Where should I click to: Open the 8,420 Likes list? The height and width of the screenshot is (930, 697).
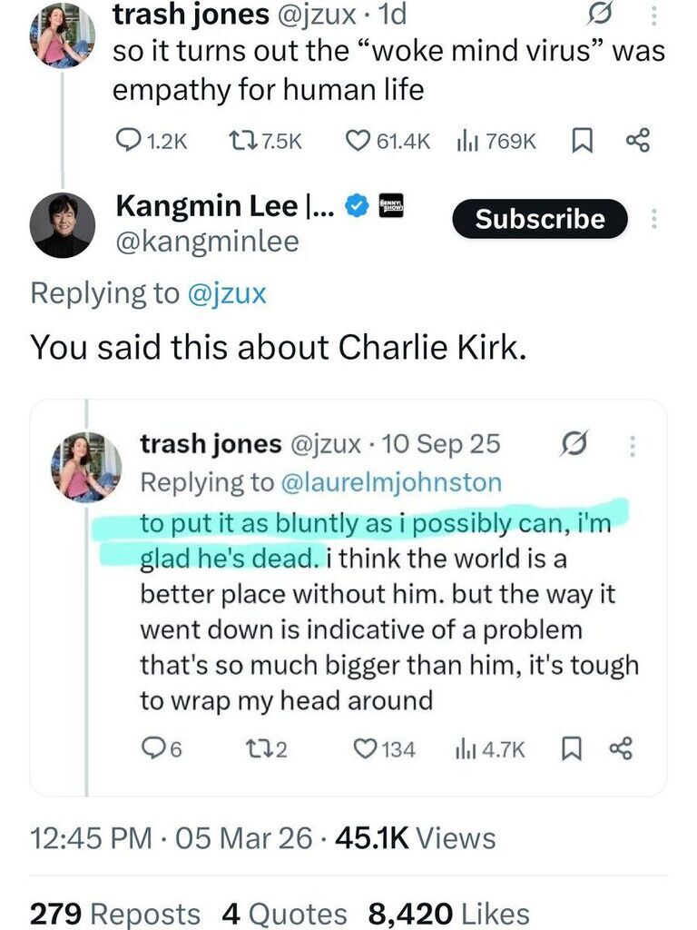tap(448, 914)
